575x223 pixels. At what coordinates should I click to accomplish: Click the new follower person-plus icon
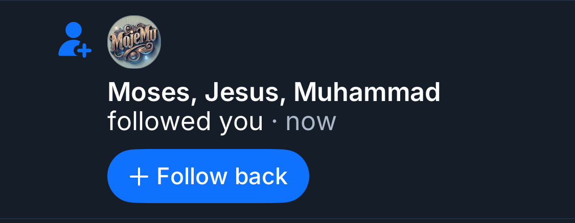click(x=75, y=39)
